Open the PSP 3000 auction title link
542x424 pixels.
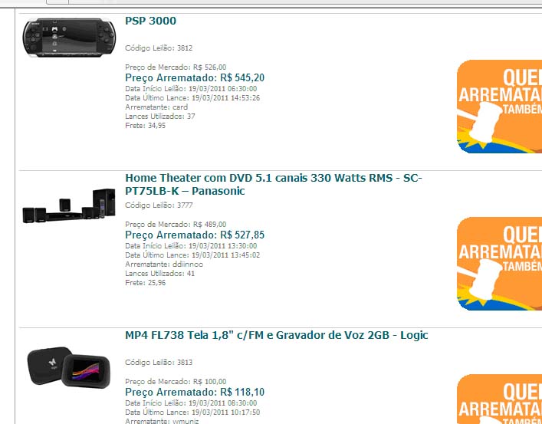(151, 21)
